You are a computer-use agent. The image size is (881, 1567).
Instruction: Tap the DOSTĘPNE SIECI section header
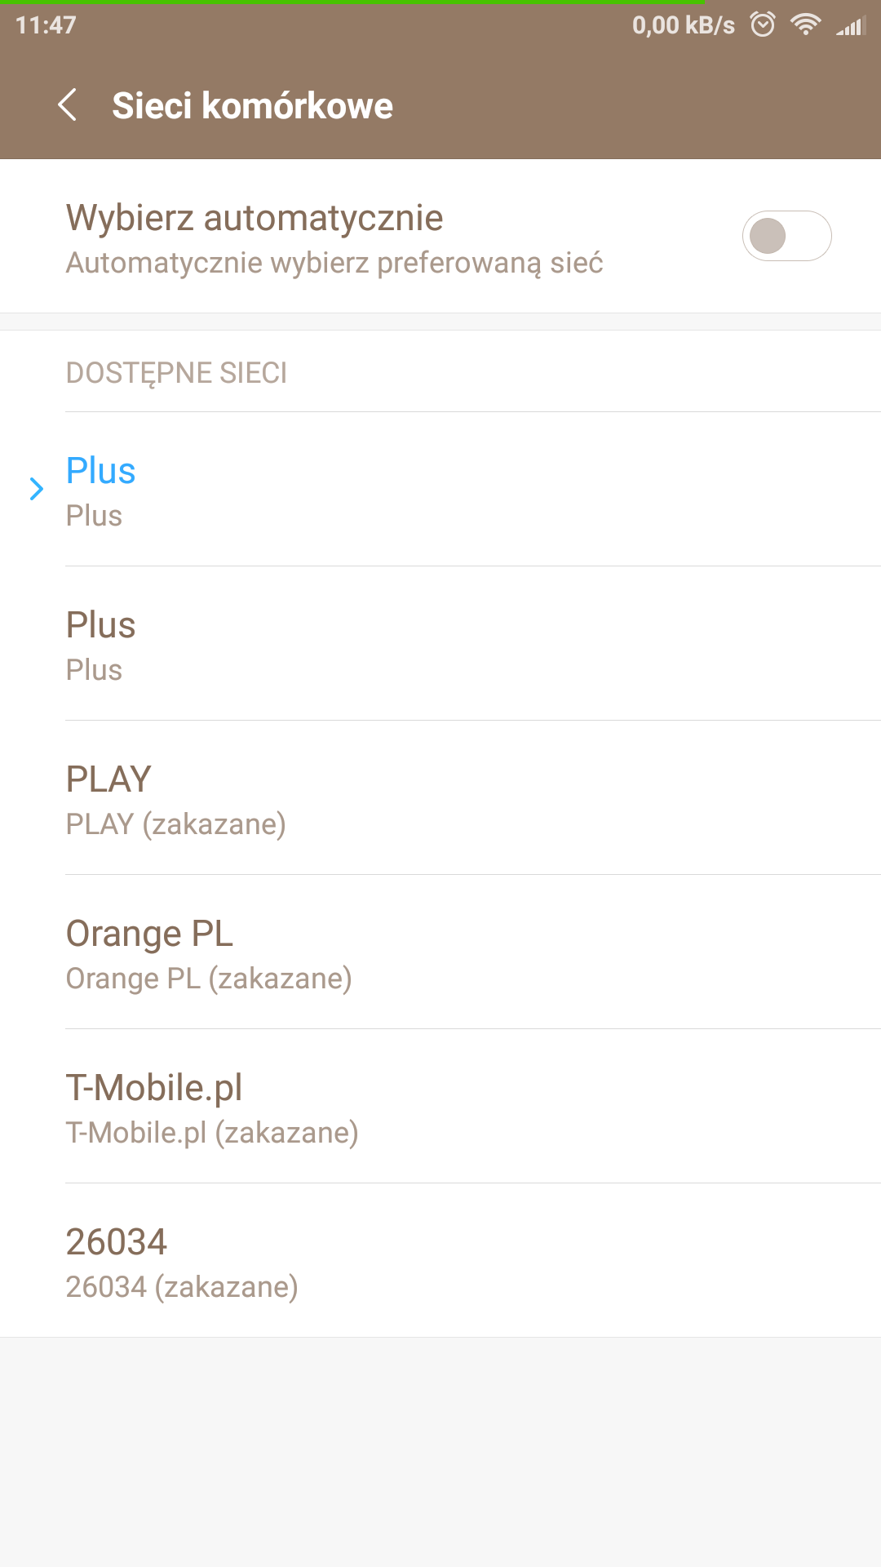pyautogui.click(x=176, y=373)
